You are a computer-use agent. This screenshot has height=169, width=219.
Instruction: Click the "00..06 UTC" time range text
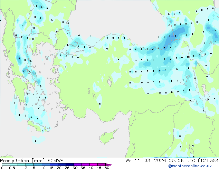pyautogui.click(x=182, y=161)
